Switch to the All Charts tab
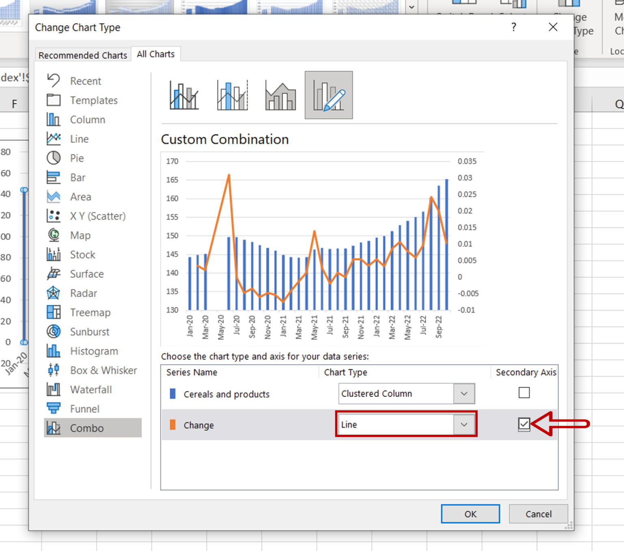624x551 pixels. coord(156,54)
